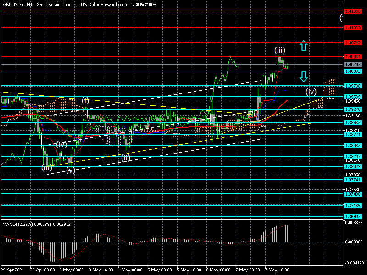Select the cyan 1.38482 price label
Image resolution: width=367 pixels, height=275 pixels.
pyautogui.click(x=353, y=146)
